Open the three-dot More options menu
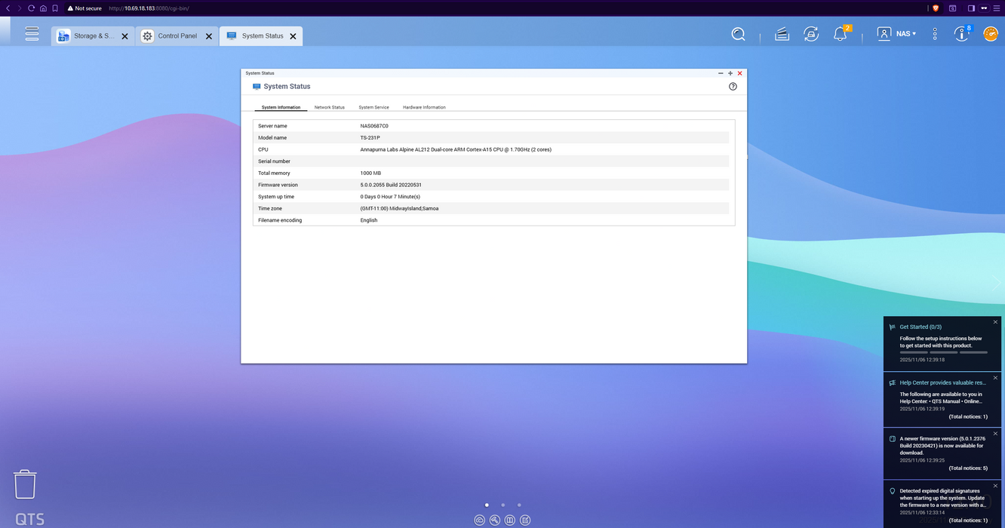The image size is (1005, 528). click(935, 34)
